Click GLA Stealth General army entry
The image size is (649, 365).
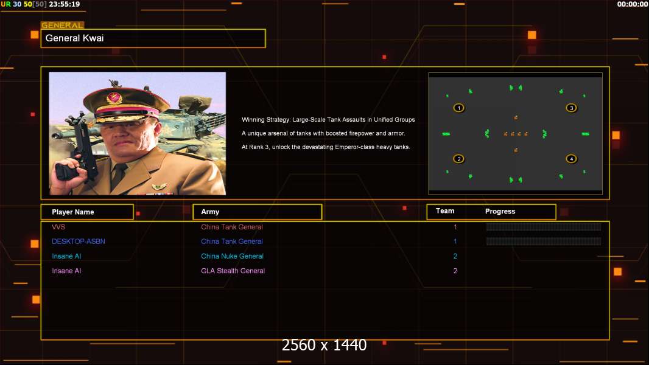[x=233, y=271]
